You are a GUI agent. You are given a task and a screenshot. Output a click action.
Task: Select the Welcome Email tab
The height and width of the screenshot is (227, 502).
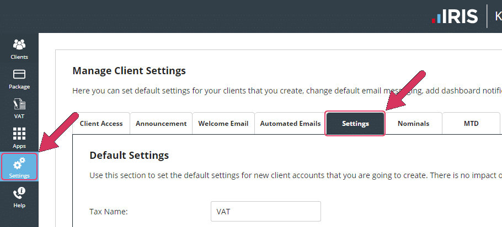(x=223, y=124)
